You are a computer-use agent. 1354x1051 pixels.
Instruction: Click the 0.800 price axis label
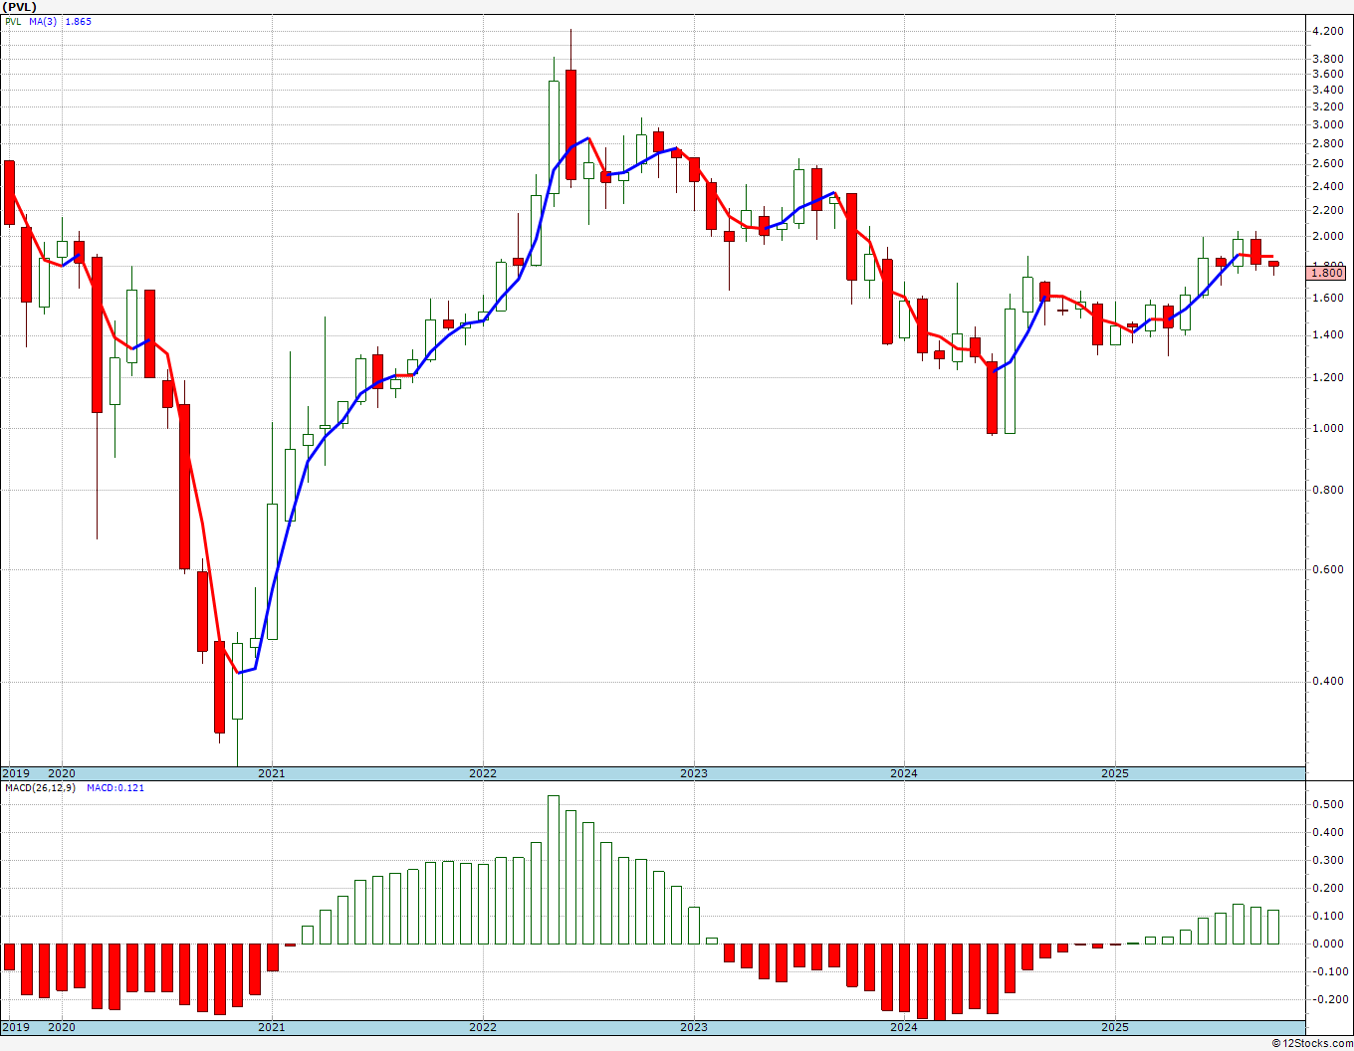(1328, 491)
